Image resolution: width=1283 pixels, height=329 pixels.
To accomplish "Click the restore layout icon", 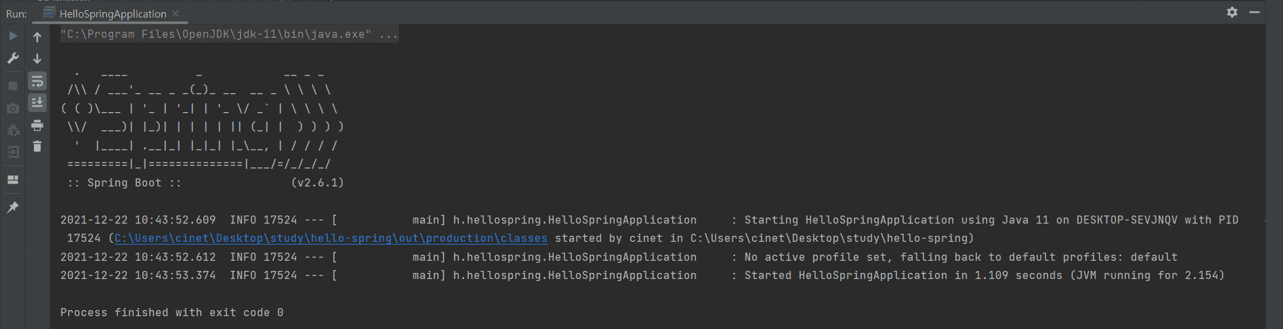I will pyautogui.click(x=13, y=180).
